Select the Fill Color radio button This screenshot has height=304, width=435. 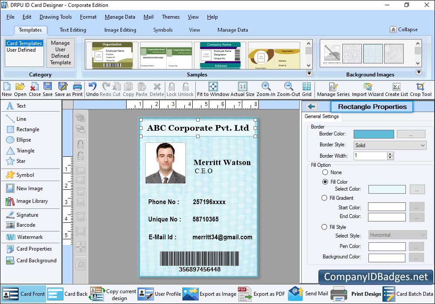coord(325,182)
